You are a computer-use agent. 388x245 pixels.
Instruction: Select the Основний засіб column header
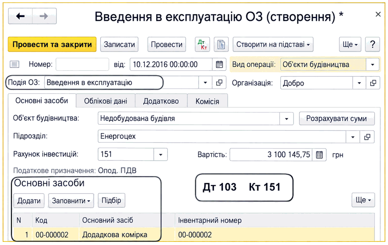pyautogui.click(x=127, y=220)
